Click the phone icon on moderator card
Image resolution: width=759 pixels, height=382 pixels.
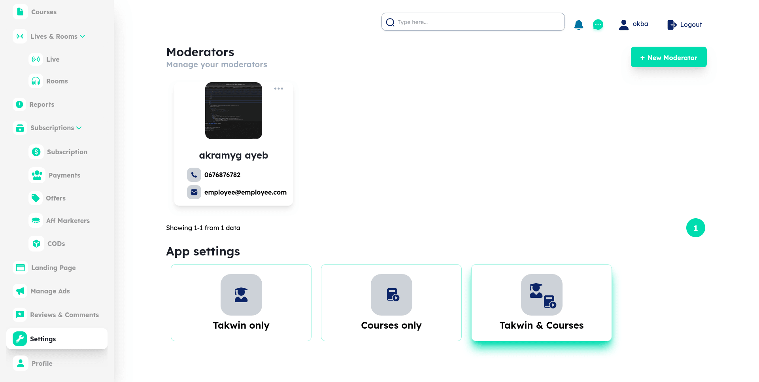[x=194, y=175]
